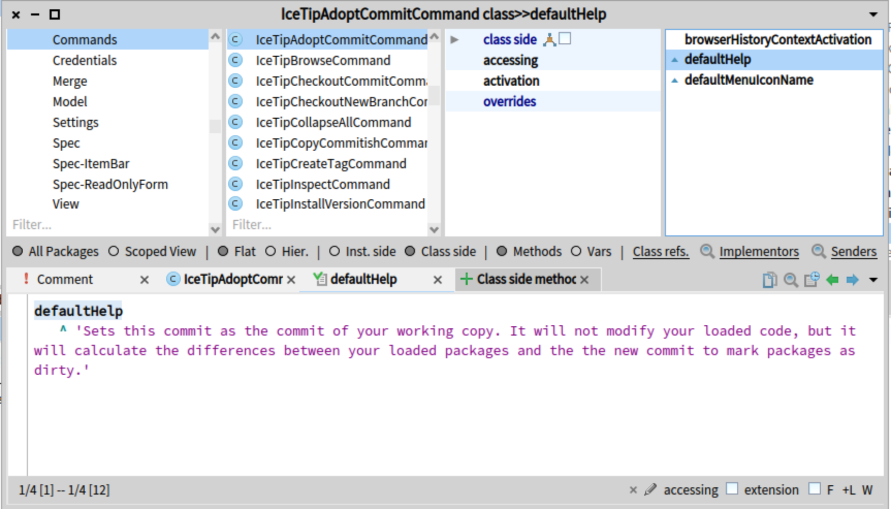Click the override arrow icon beside defaultHelp

point(674,60)
